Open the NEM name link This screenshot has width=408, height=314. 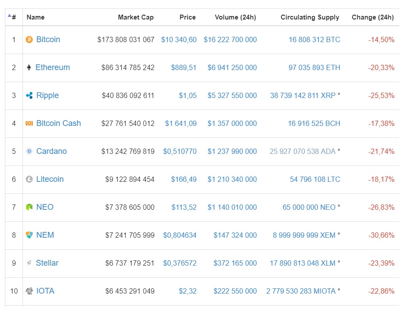45,235
